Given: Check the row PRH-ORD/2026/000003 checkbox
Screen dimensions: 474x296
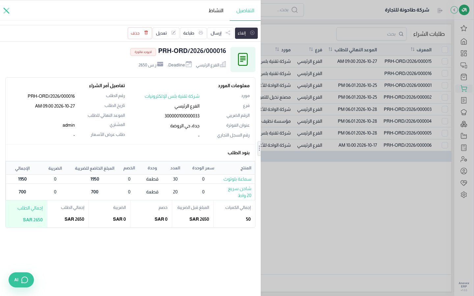Looking at the screenshot, I should coord(445,109).
